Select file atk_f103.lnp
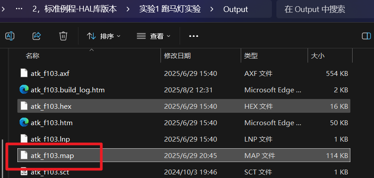Screen dimensions: 374x178 click(x=184, y=139)
